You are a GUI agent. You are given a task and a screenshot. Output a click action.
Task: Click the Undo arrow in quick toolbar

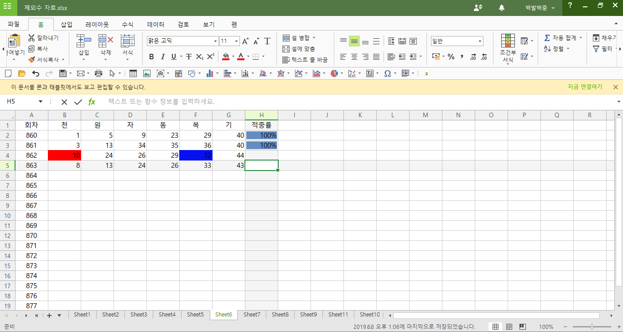pos(36,73)
